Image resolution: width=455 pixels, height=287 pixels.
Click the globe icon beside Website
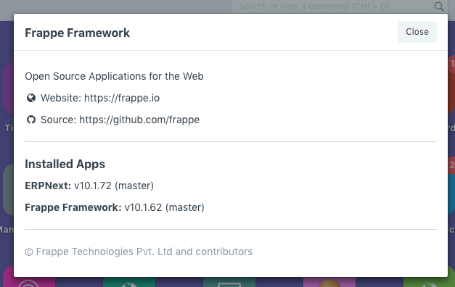click(31, 98)
